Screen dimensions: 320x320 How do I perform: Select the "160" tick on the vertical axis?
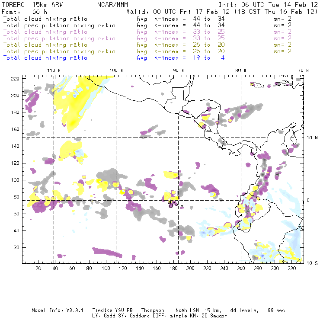coord(15,129)
